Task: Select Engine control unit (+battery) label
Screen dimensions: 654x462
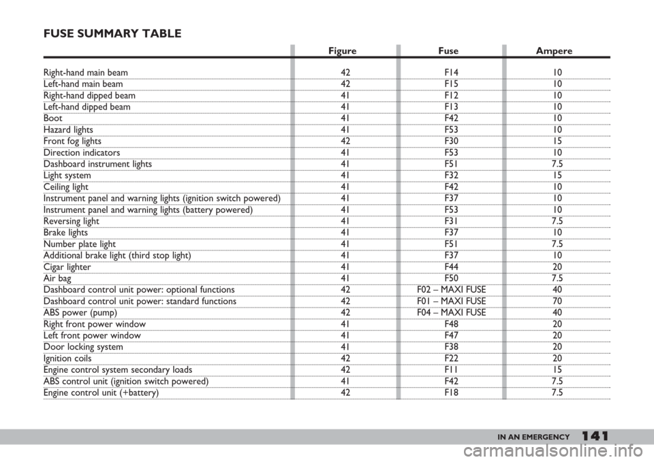Action: (x=101, y=393)
